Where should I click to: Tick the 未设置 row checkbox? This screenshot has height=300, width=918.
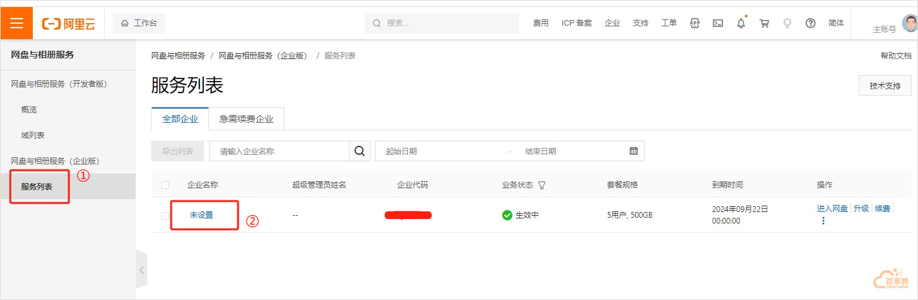point(165,215)
